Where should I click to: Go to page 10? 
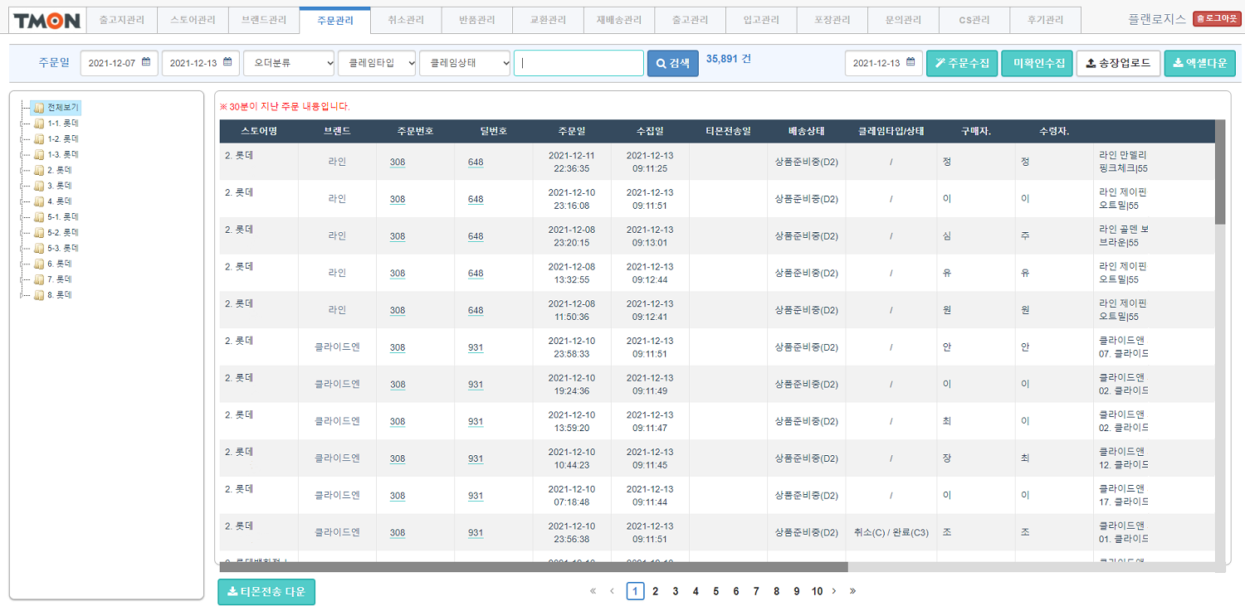[817, 591]
